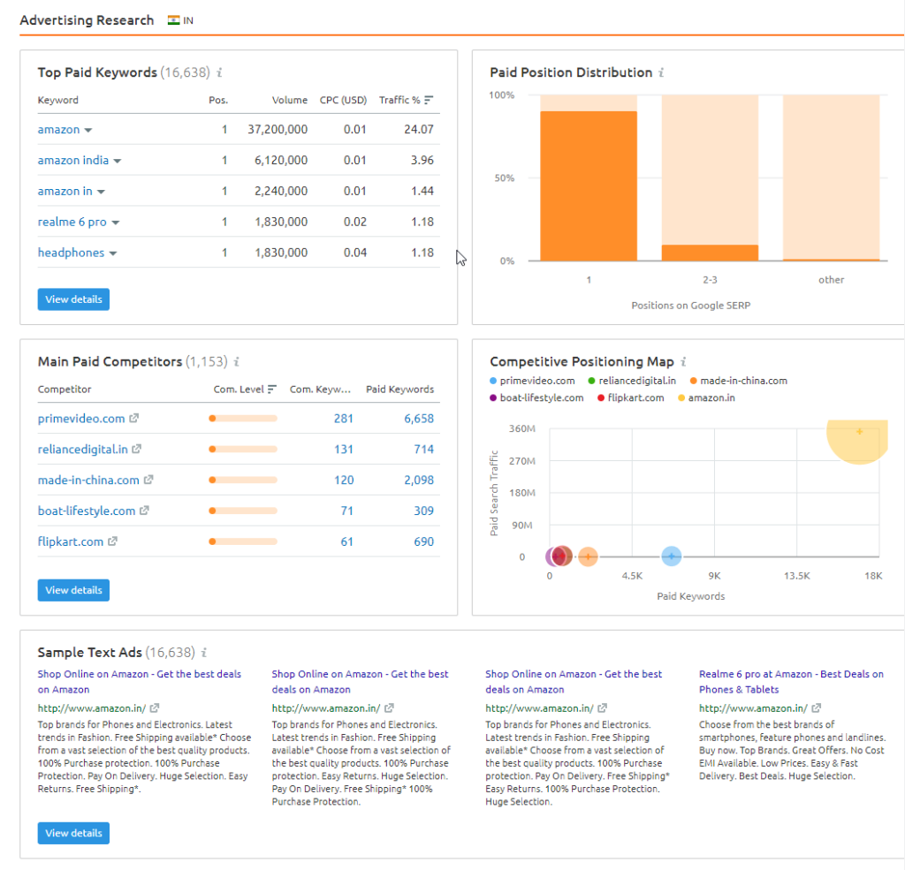This screenshot has width=905, height=870.
Task: Toggle amazon.in legend entry in positioning map
Action: [706, 398]
